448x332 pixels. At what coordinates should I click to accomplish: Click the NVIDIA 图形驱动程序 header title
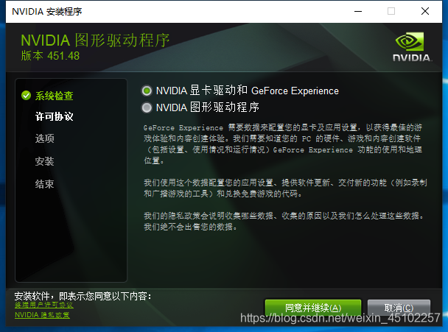pyautogui.click(x=95, y=40)
